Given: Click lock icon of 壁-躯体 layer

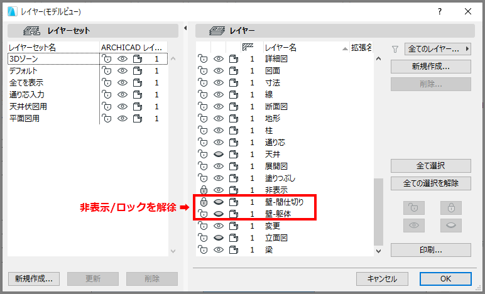Looking at the screenshot, I should point(203,214).
